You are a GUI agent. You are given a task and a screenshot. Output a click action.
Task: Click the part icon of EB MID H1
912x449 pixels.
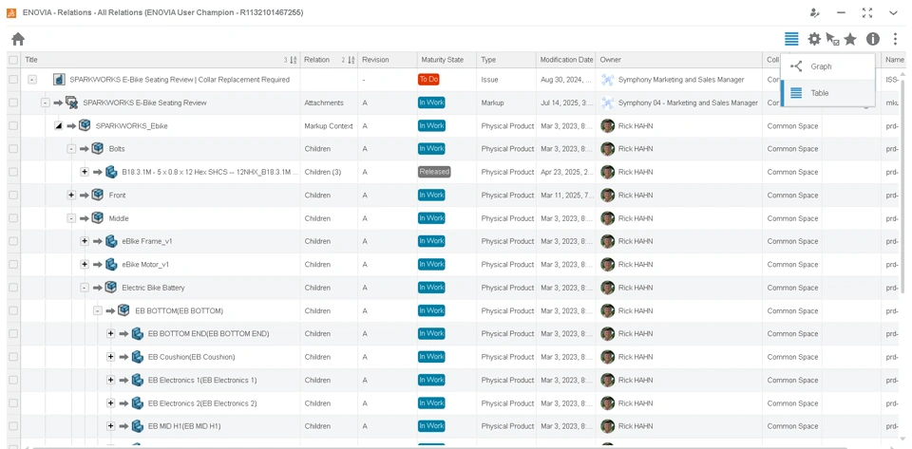click(137, 426)
